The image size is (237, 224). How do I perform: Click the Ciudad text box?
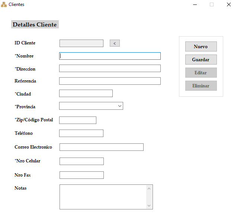86,93
